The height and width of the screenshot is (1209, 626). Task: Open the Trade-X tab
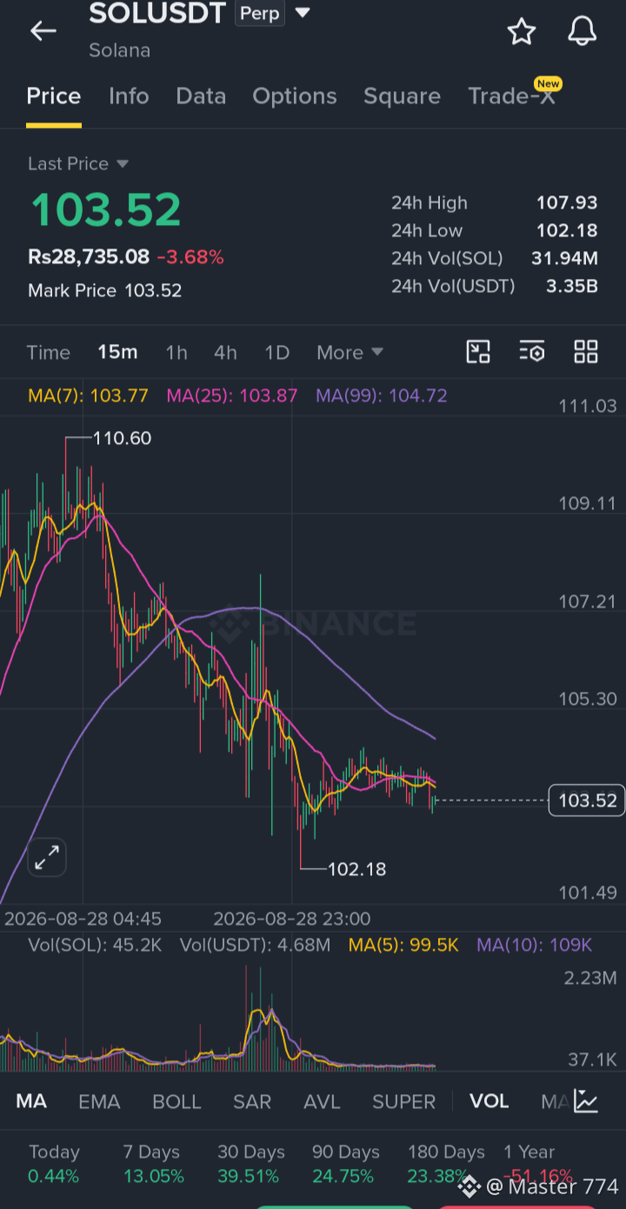pos(511,96)
